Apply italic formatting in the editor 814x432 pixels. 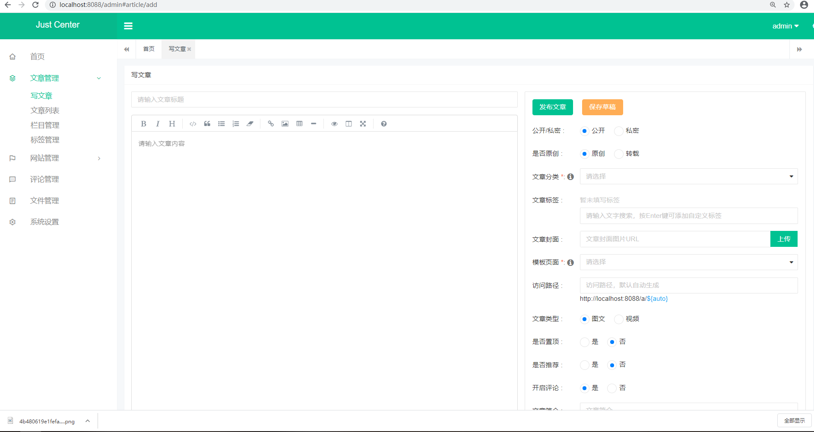click(158, 124)
